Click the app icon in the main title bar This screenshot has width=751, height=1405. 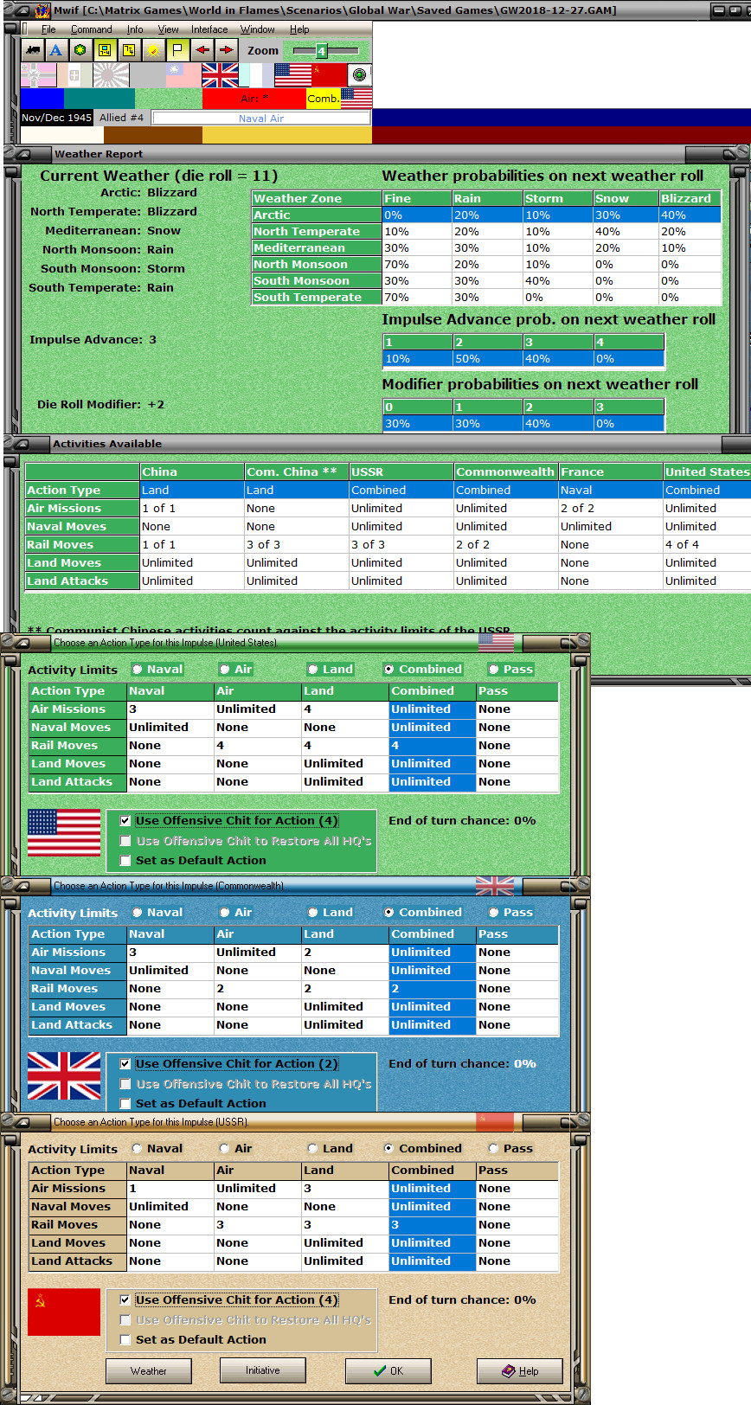point(42,10)
